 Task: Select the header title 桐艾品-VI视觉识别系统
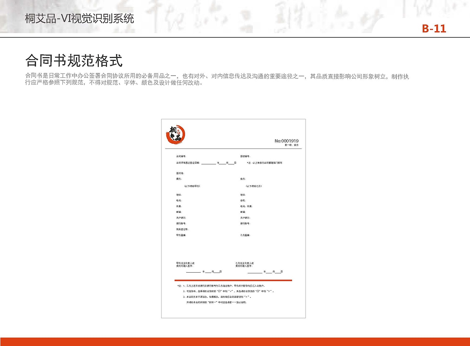point(79,18)
